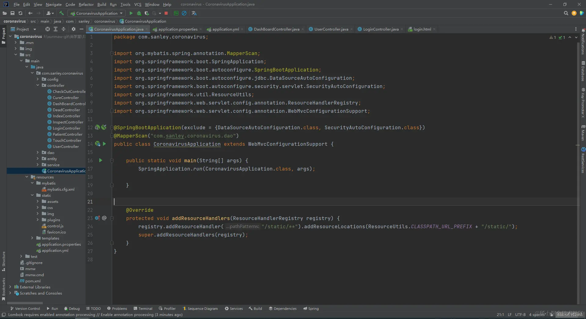
Task: Run CoronavirusApplication with the green play icon
Action: coord(131,13)
